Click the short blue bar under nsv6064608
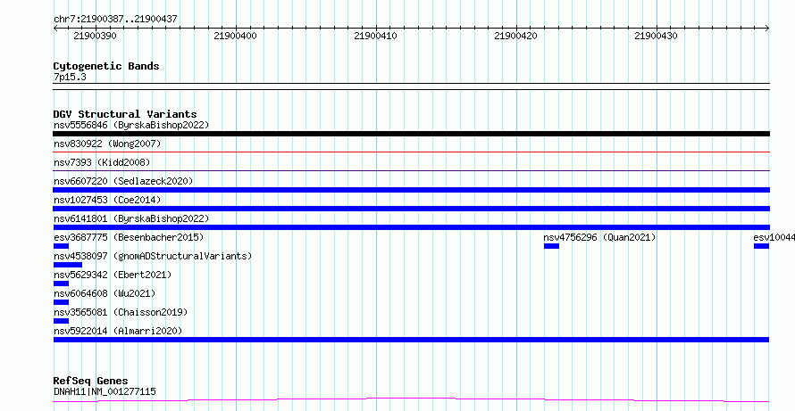The width and height of the screenshot is (795, 411). pyautogui.click(x=61, y=302)
